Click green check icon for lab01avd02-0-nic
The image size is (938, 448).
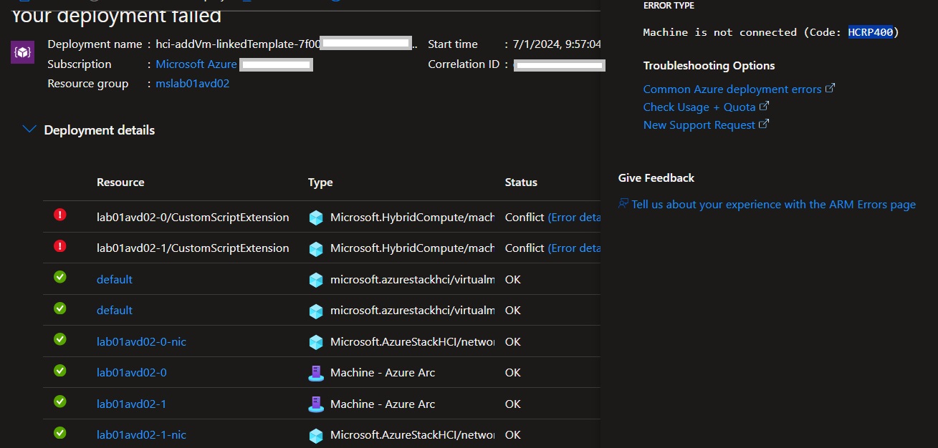click(x=60, y=339)
